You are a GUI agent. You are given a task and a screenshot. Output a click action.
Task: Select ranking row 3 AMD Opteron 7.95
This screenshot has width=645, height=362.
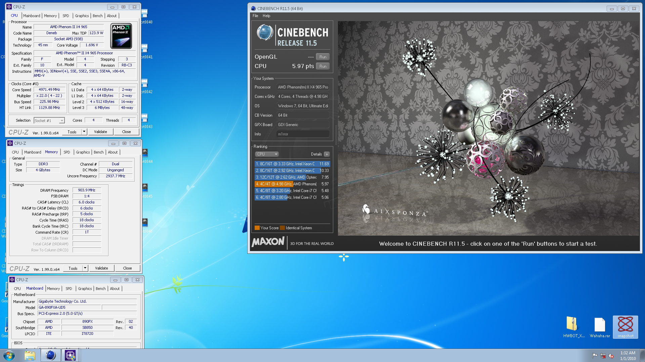[292, 177]
